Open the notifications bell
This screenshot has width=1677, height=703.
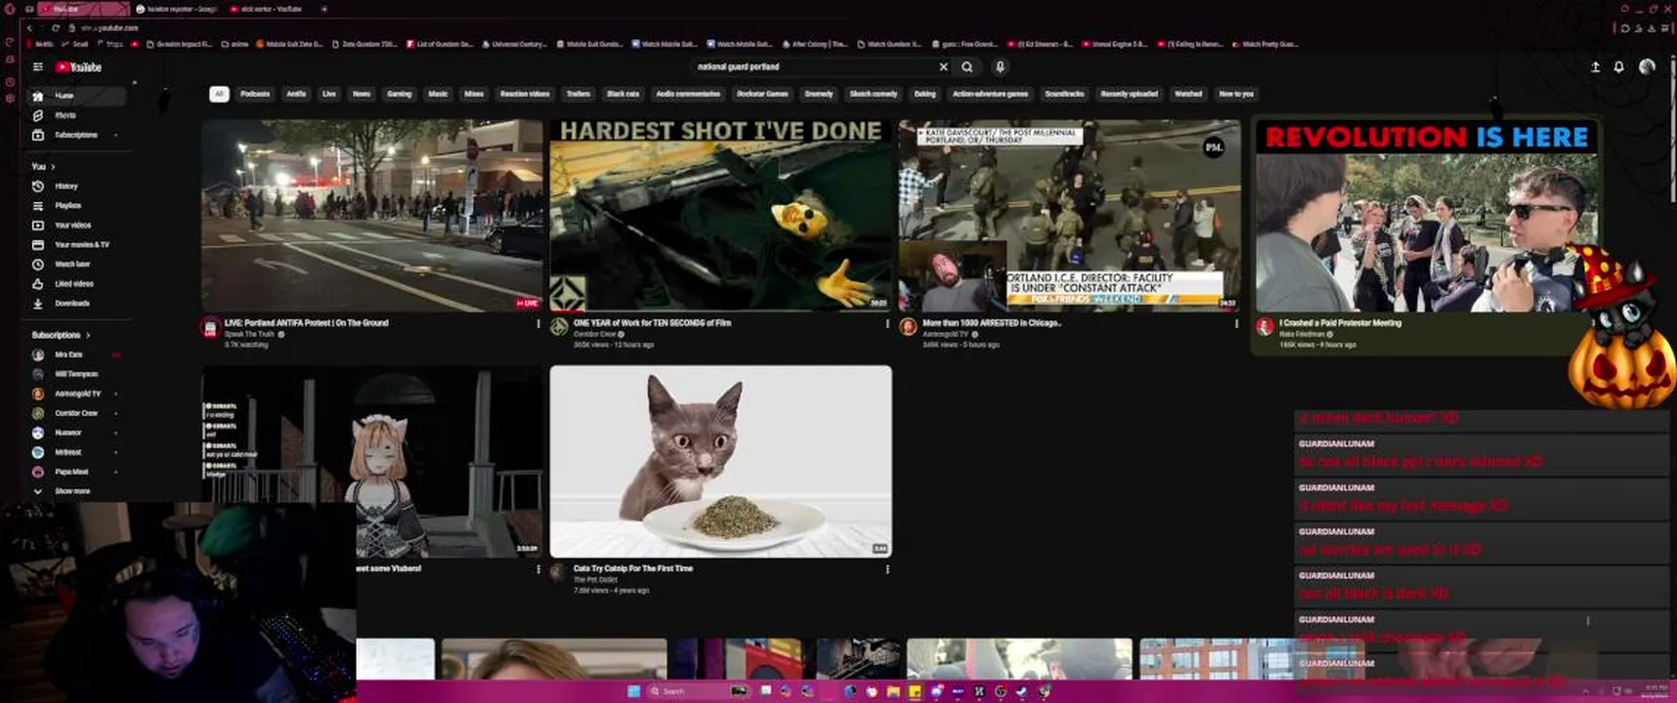[x=1618, y=67]
